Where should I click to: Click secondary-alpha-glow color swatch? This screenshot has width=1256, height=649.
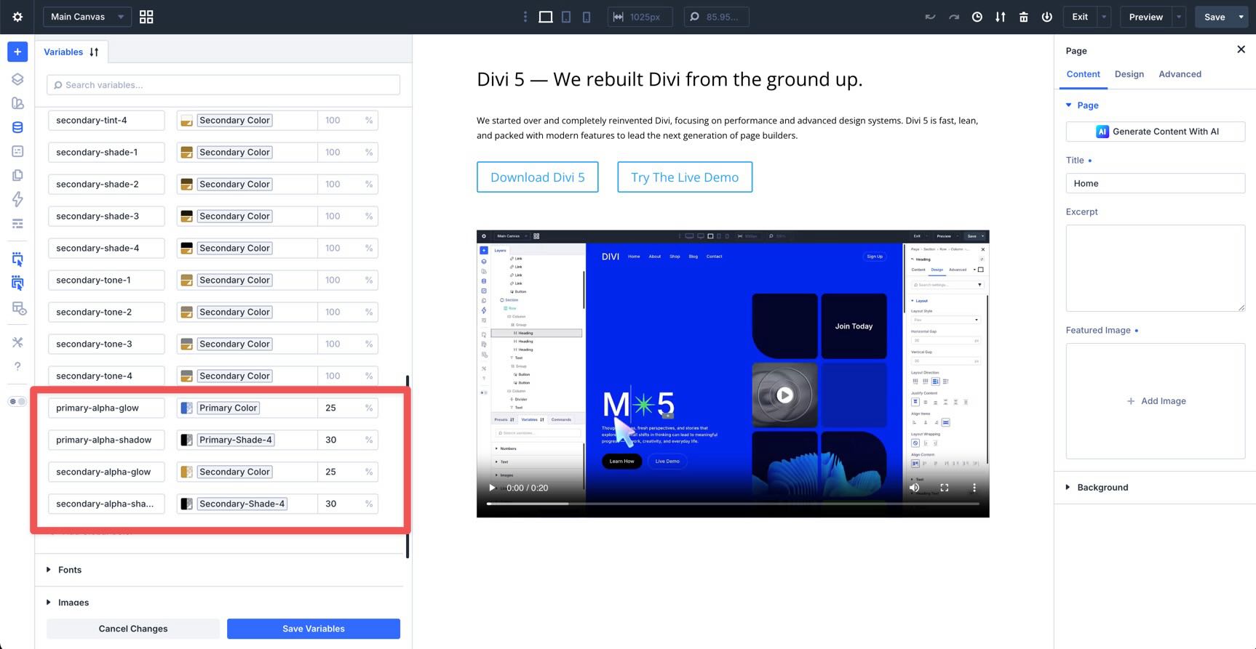tap(186, 472)
